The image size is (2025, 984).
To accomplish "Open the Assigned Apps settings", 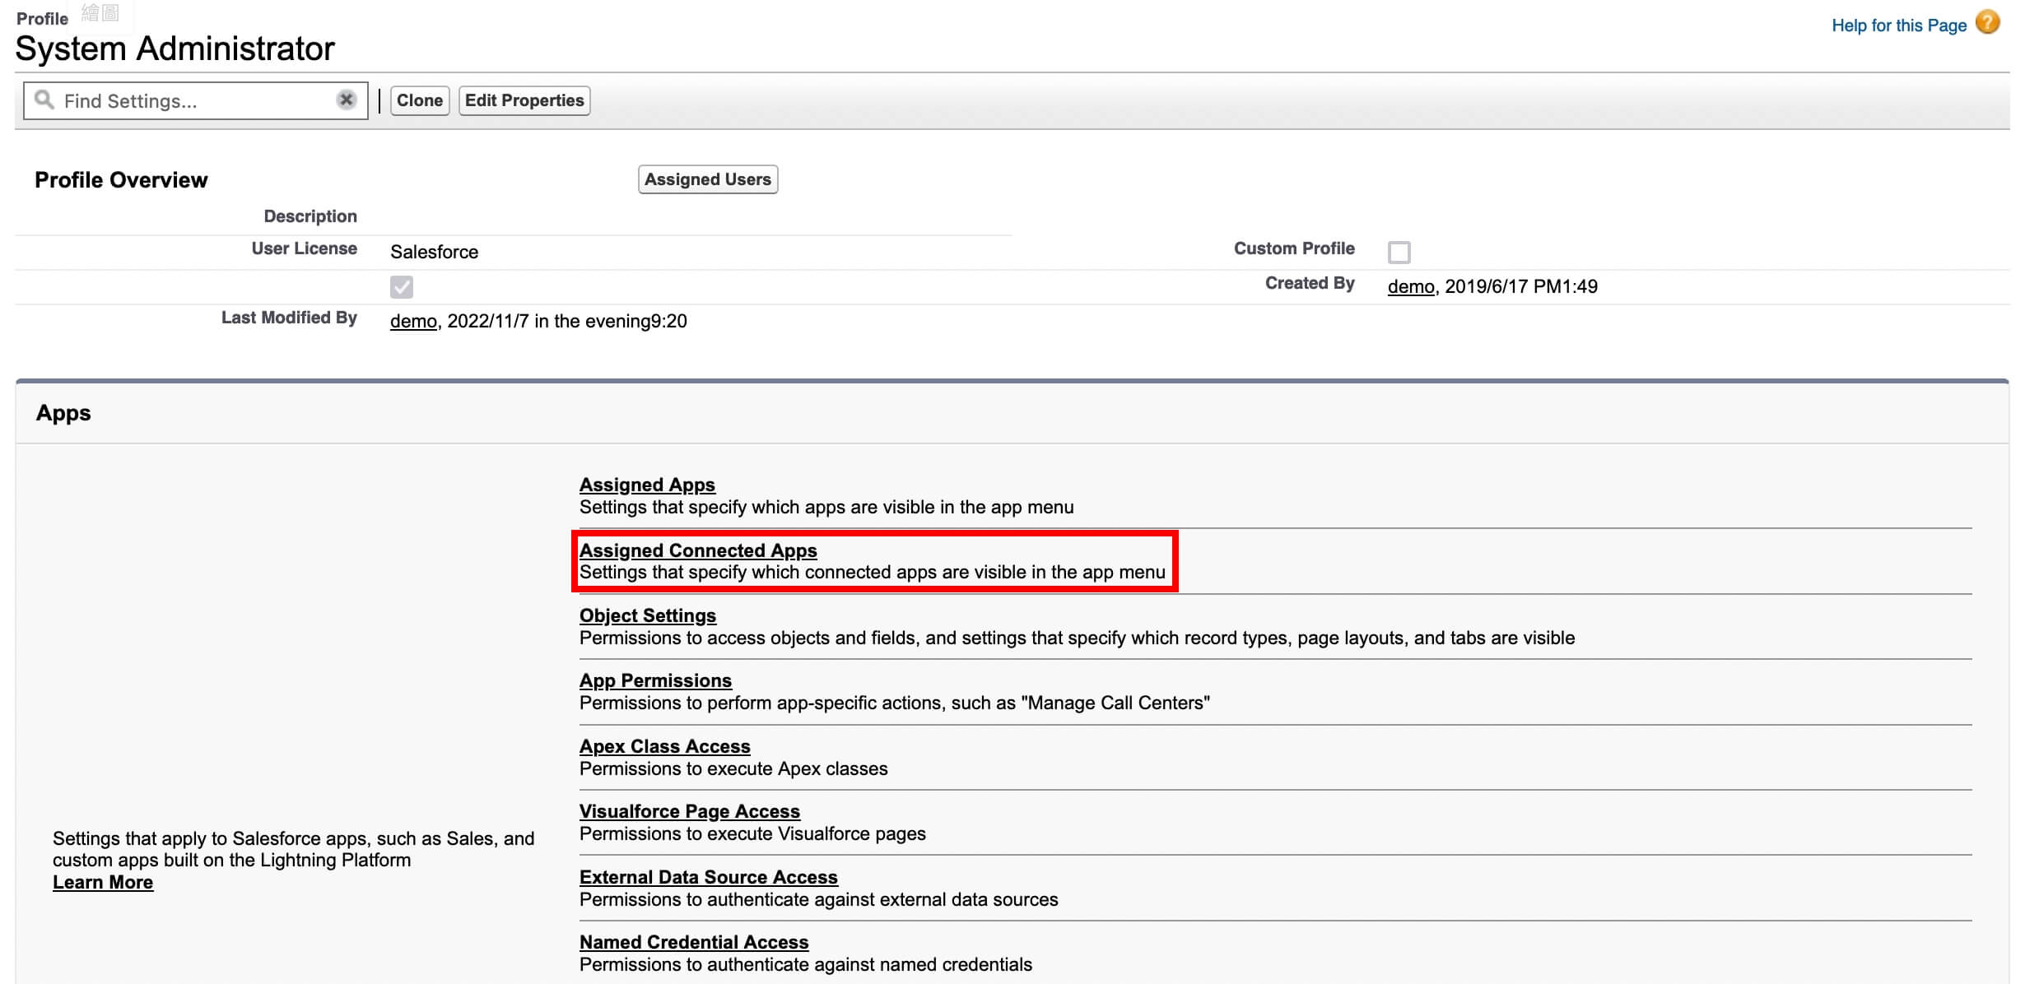I will coord(647,485).
